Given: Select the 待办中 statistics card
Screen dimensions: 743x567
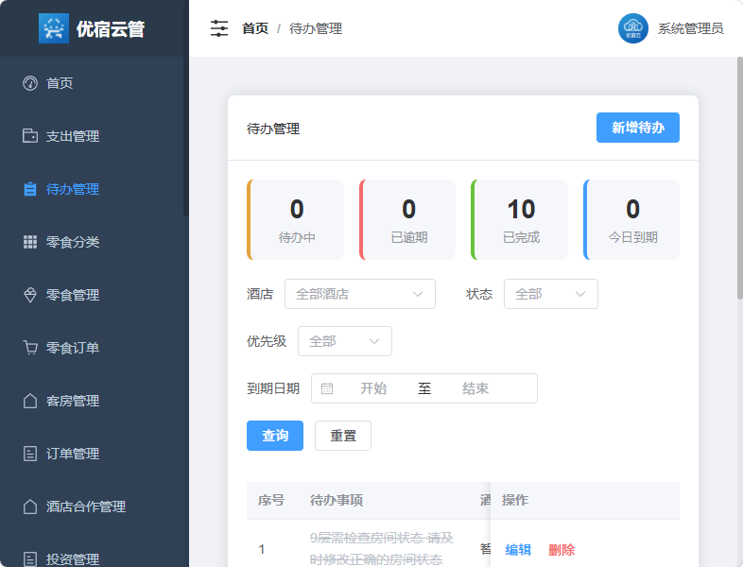Looking at the screenshot, I should click(296, 219).
